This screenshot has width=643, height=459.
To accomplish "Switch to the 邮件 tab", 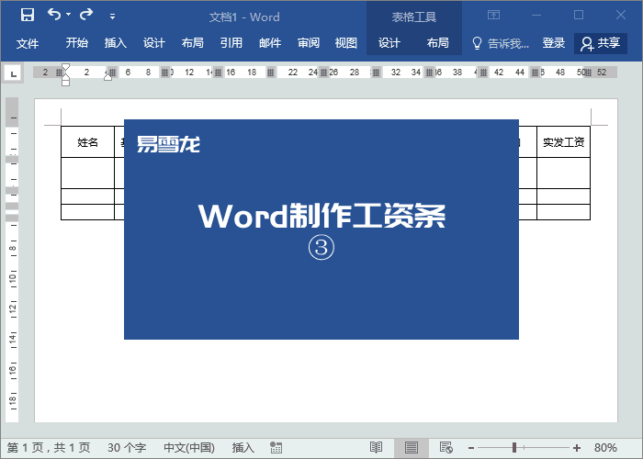I will [270, 42].
